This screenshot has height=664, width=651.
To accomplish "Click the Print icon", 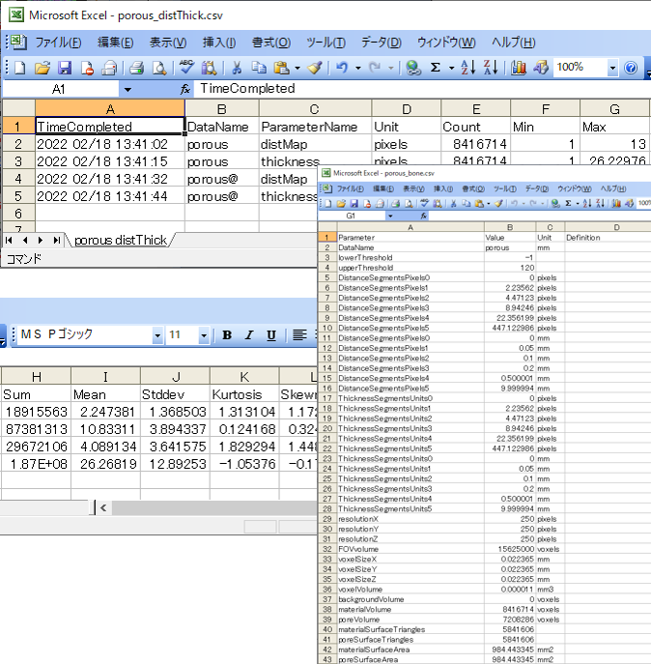I will tap(136, 68).
